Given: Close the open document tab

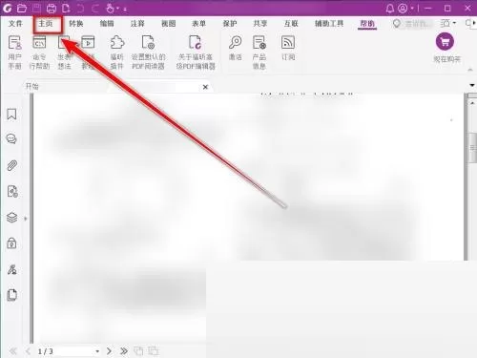Looking at the screenshot, I should click(x=205, y=87).
